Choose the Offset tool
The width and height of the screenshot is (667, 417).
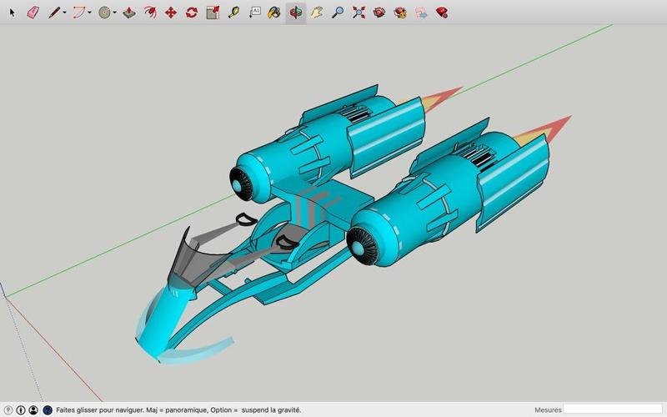pyautogui.click(x=150, y=13)
